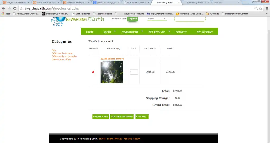Open footer Return link
270x143 pixels.
click(x=137, y=139)
